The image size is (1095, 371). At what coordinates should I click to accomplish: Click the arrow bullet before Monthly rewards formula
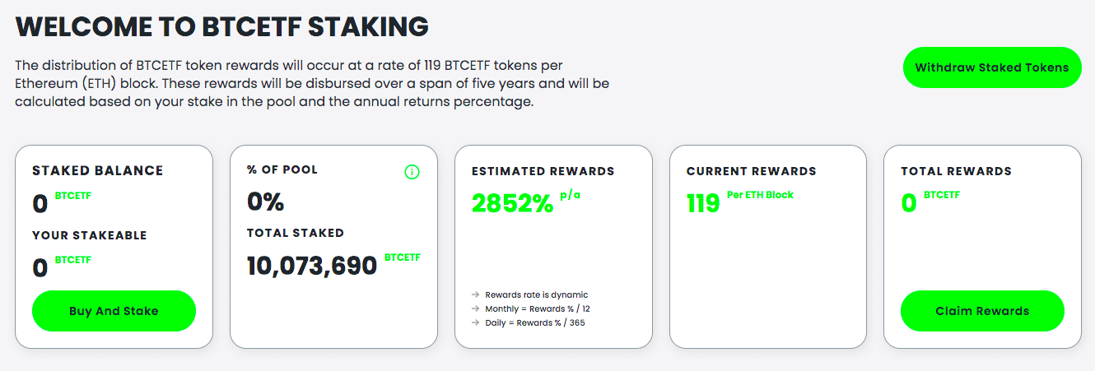pos(476,308)
